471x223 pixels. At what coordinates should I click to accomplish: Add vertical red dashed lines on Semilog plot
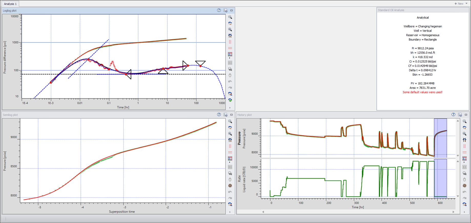[x=230, y=146]
